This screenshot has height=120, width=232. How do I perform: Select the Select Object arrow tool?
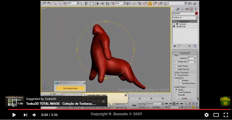point(82,4)
